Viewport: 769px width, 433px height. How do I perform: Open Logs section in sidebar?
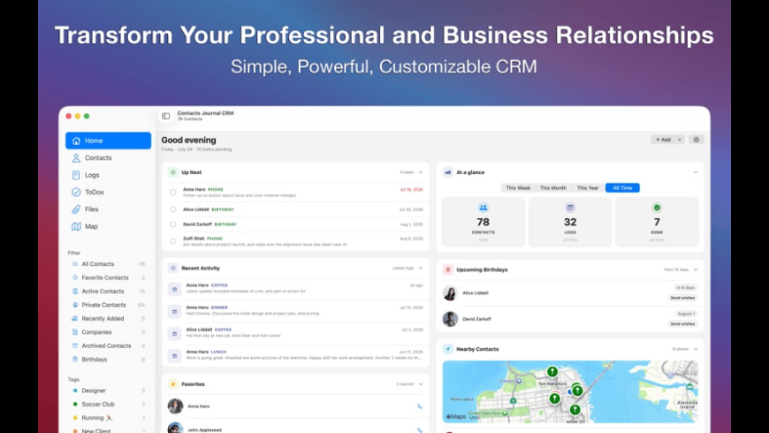click(x=109, y=175)
